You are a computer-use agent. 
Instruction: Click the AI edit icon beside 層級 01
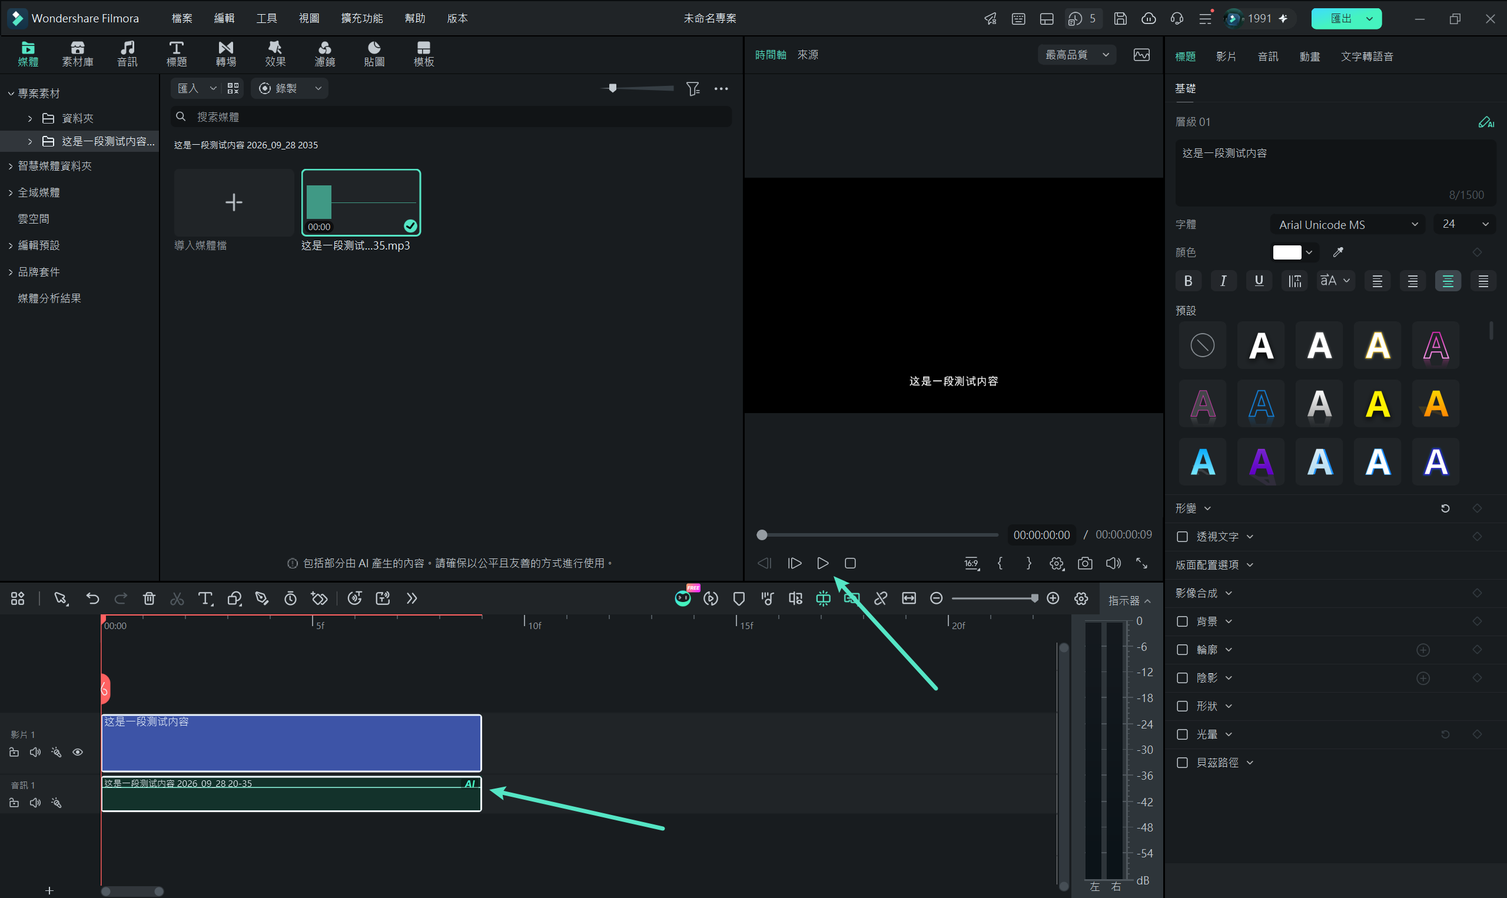coord(1486,122)
